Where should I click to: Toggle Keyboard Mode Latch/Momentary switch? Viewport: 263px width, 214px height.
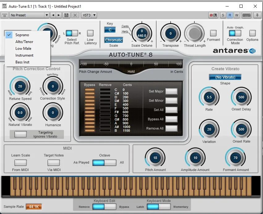point(159,207)
